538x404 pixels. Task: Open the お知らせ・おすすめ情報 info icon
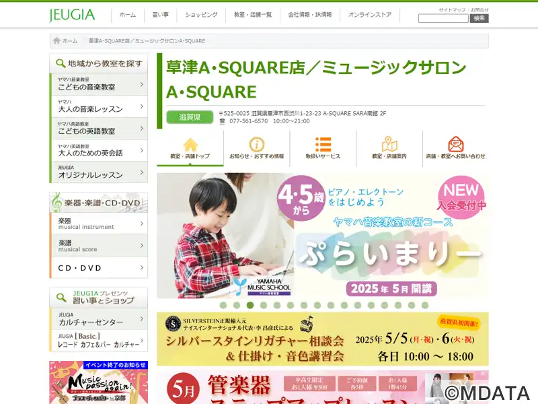tap(257, 145)
